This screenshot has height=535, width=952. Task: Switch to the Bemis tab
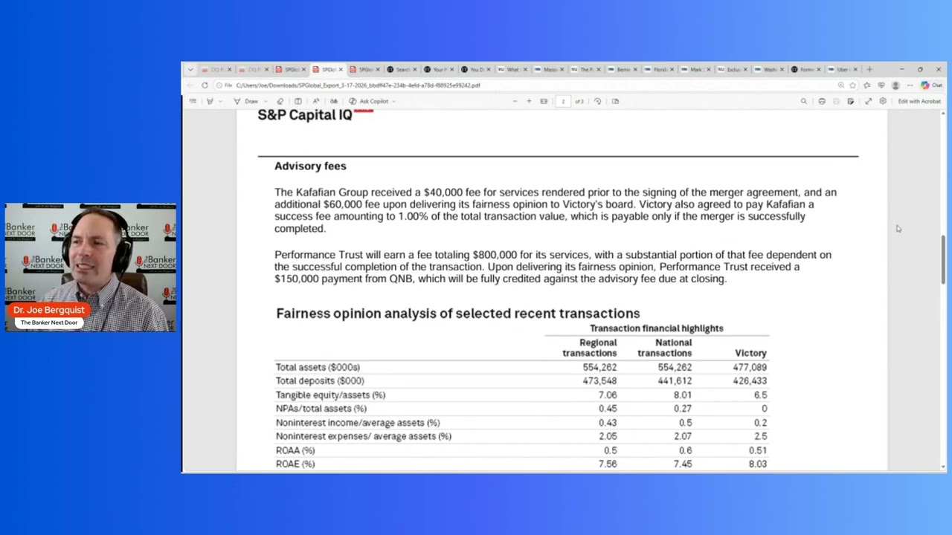[x=623, y=69]
